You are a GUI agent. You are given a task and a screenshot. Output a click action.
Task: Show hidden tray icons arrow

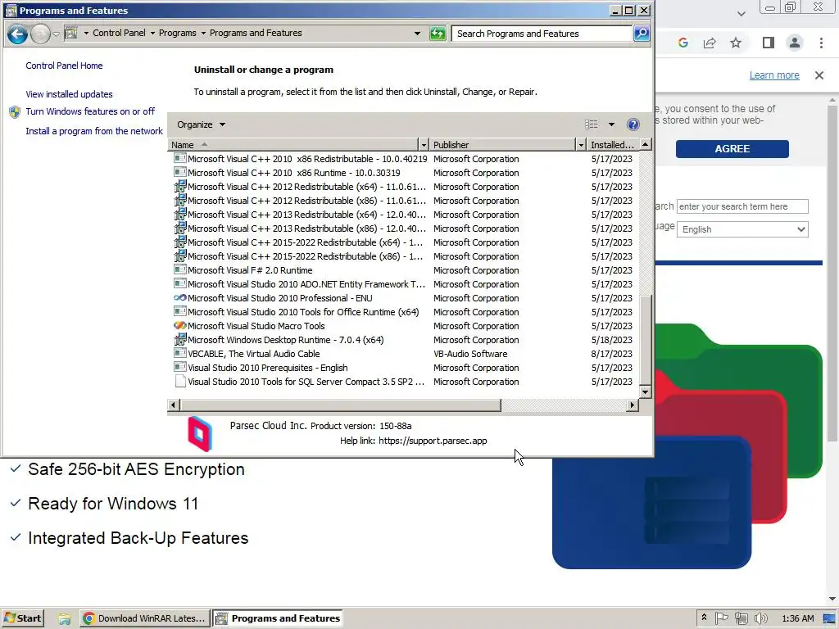(x=704, y=618)
